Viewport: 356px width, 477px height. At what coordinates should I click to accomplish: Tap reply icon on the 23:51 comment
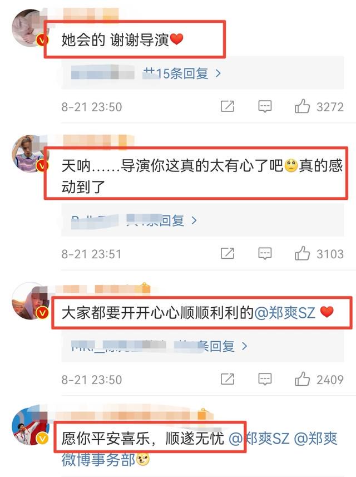265,253
